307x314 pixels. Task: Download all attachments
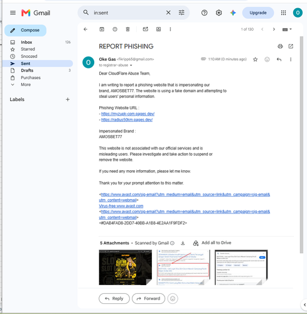coord(183,243)
